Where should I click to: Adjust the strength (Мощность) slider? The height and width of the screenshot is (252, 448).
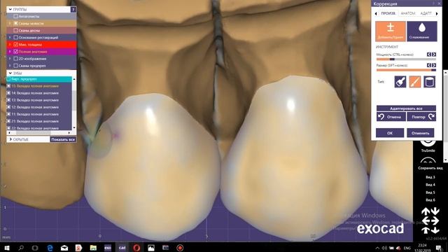pyautogui.click(x=406, y=59)
